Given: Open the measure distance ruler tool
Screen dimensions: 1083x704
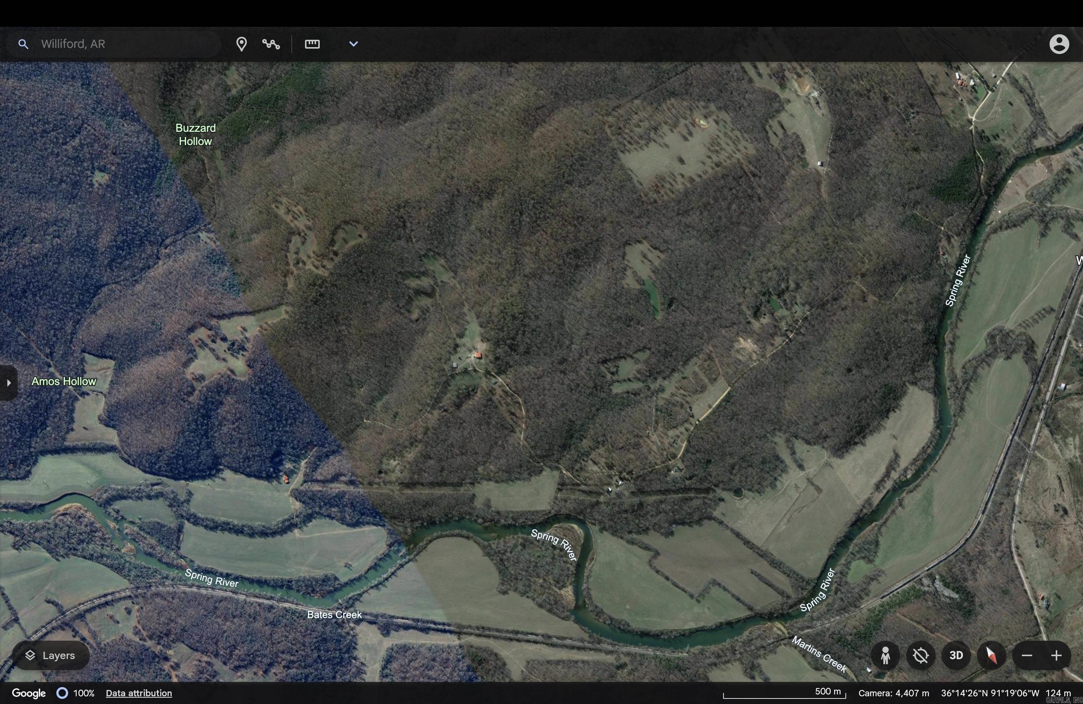Looking at the screenshot, I should coord(312,44).
